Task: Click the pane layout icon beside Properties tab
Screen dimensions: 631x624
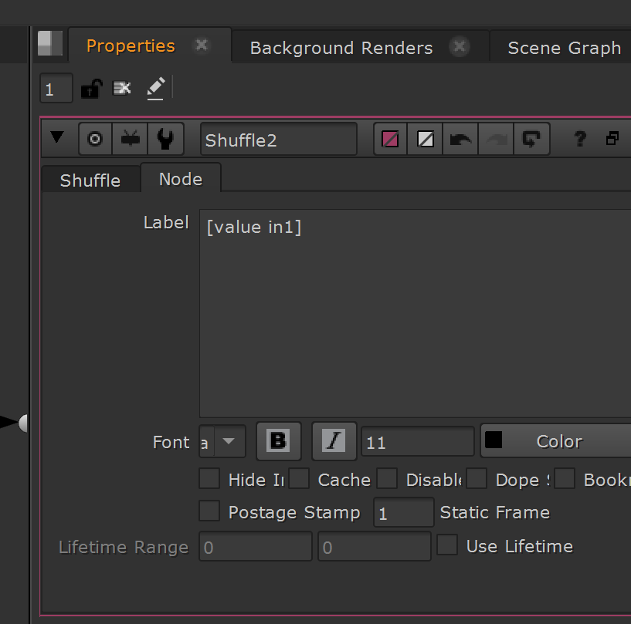Action: 50,43
